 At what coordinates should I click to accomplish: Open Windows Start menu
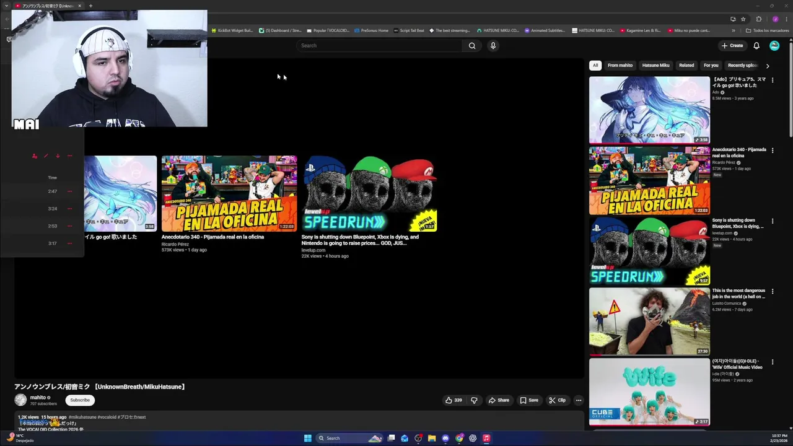(x=308, y=438)
